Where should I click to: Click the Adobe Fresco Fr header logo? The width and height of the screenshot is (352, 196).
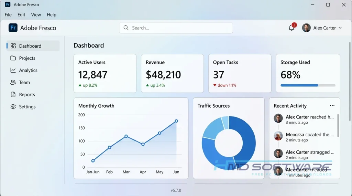click(13, 28)
